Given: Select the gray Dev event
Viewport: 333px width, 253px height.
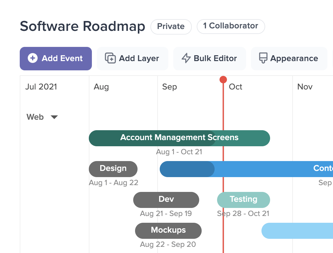Looking at the screenshot, I should pyautogui.click(x=166, y=200).
